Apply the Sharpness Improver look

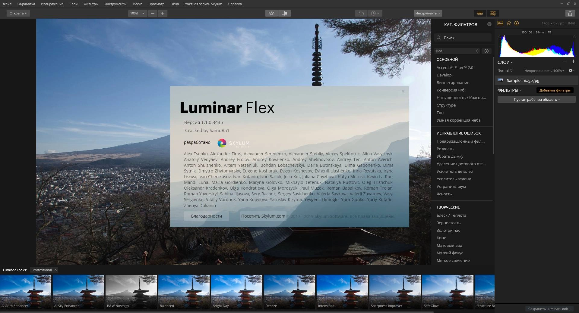pos(395,292)
